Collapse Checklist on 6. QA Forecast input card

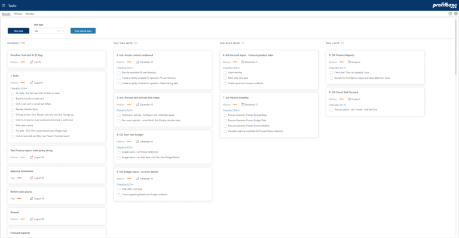tap(231, 68)
